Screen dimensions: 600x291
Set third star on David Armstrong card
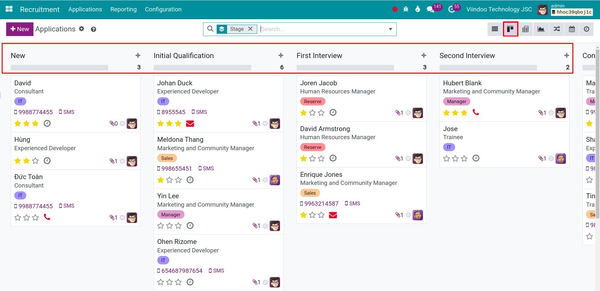(321, 158)
